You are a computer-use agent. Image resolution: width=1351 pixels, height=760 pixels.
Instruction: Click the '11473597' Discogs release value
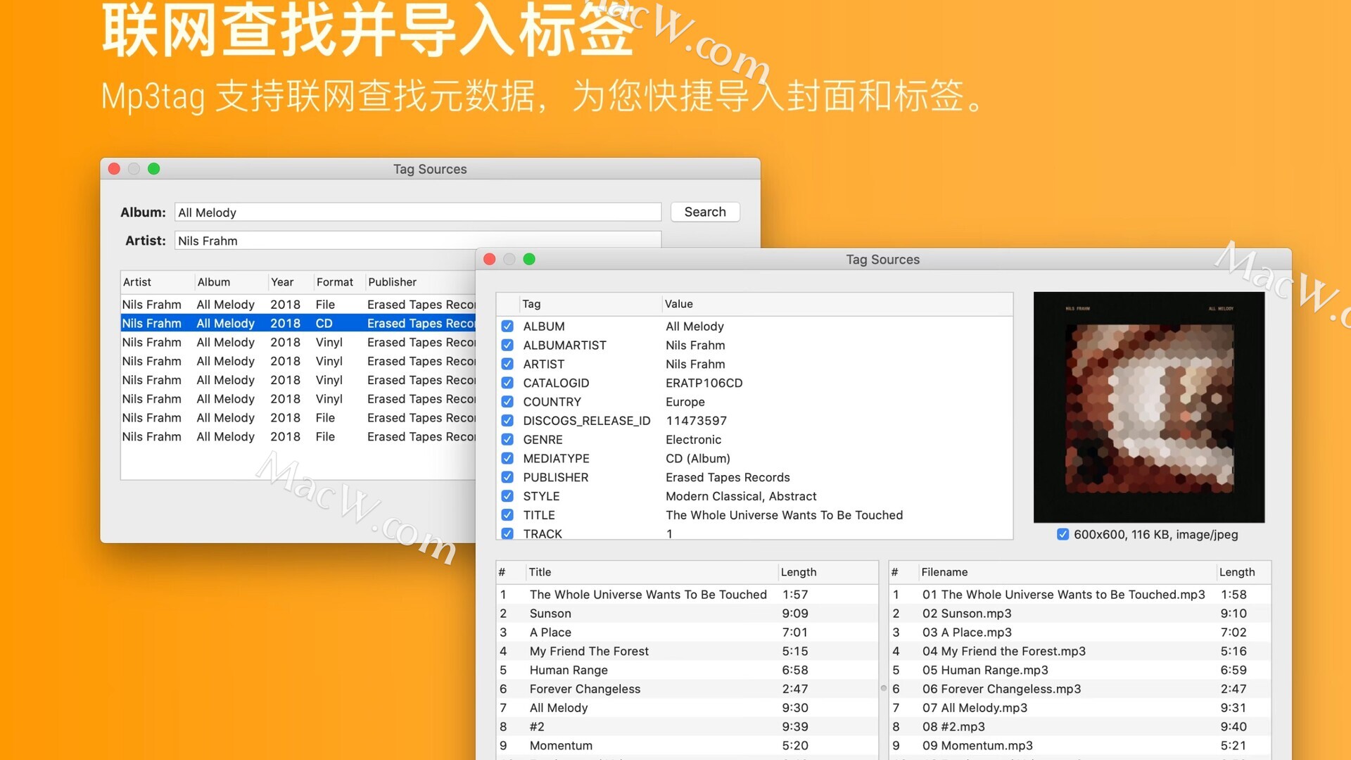click(696, 421)
